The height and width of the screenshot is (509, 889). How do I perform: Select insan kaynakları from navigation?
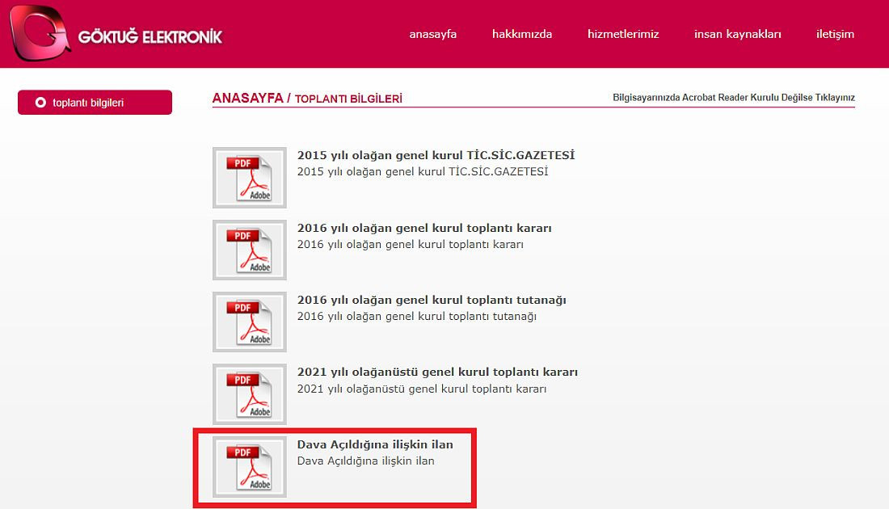tap(737, 34)
